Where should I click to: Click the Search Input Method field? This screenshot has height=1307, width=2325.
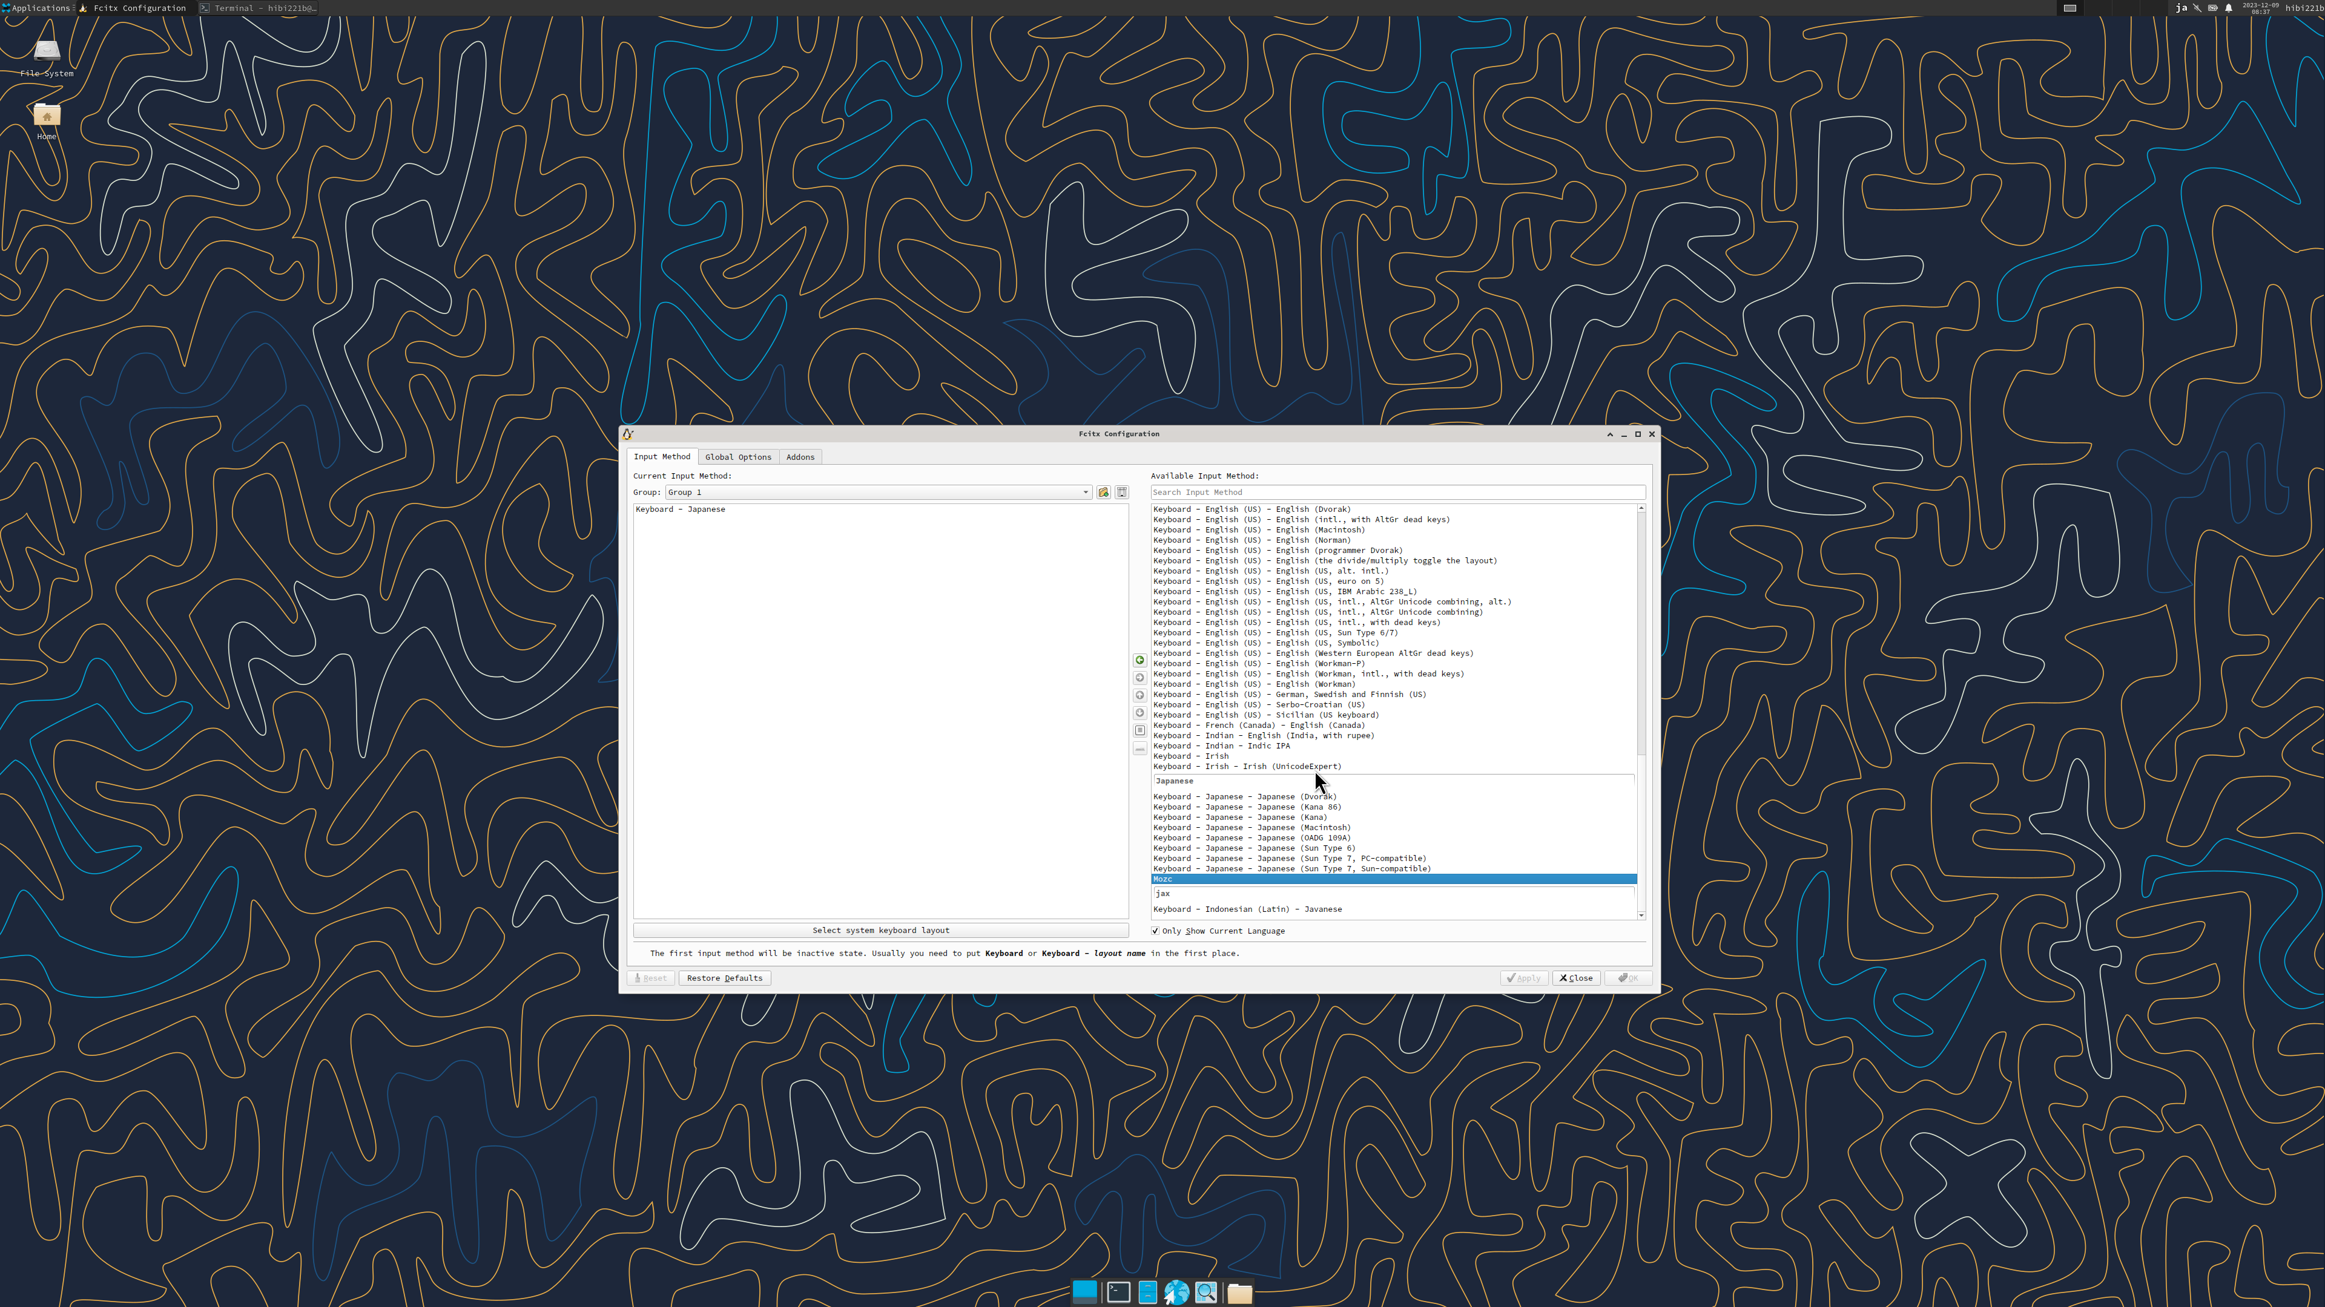pos(1396,491)
